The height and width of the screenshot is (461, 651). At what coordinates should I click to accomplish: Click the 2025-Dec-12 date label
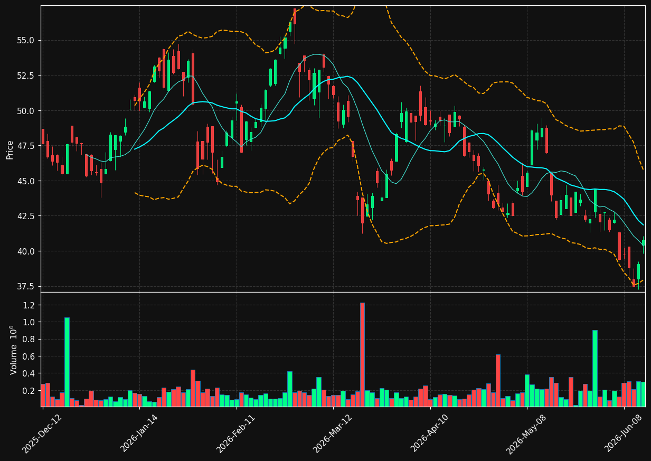click(x=42, y=434)
